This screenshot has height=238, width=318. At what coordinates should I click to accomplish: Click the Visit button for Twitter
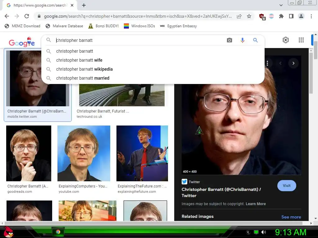point(287,186)
